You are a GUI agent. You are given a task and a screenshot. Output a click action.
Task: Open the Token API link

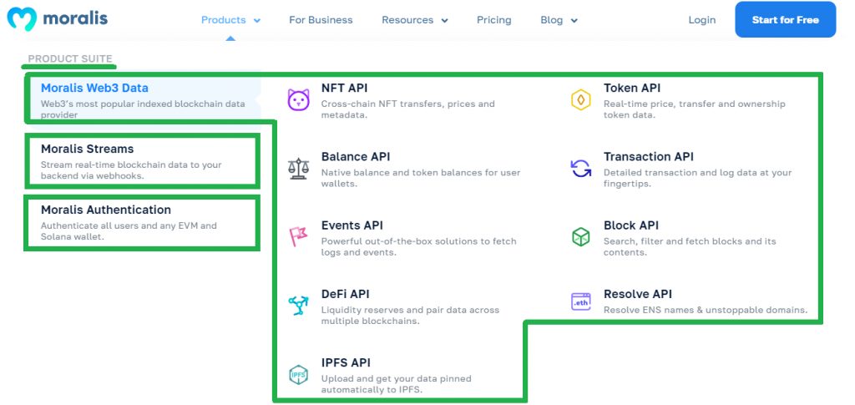click(x=632, y=88)
